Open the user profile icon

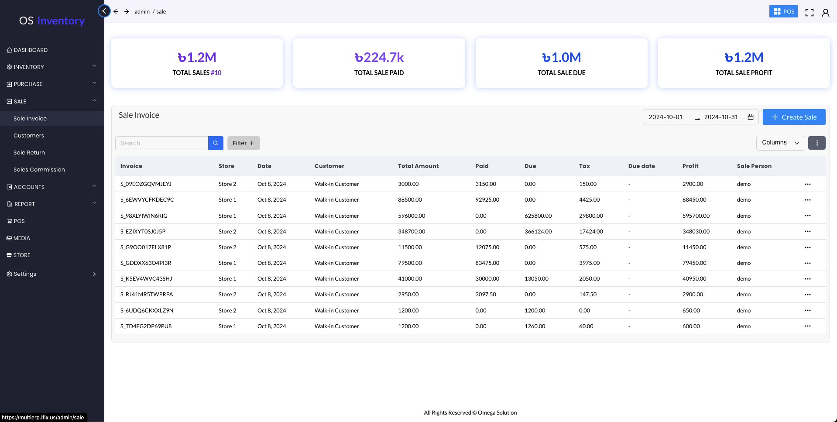tap(825, 13)
